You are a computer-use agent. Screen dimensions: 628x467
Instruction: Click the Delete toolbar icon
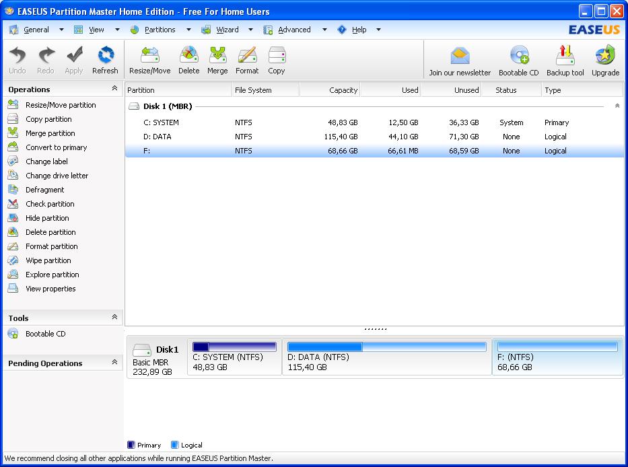(x=189, y=55)
